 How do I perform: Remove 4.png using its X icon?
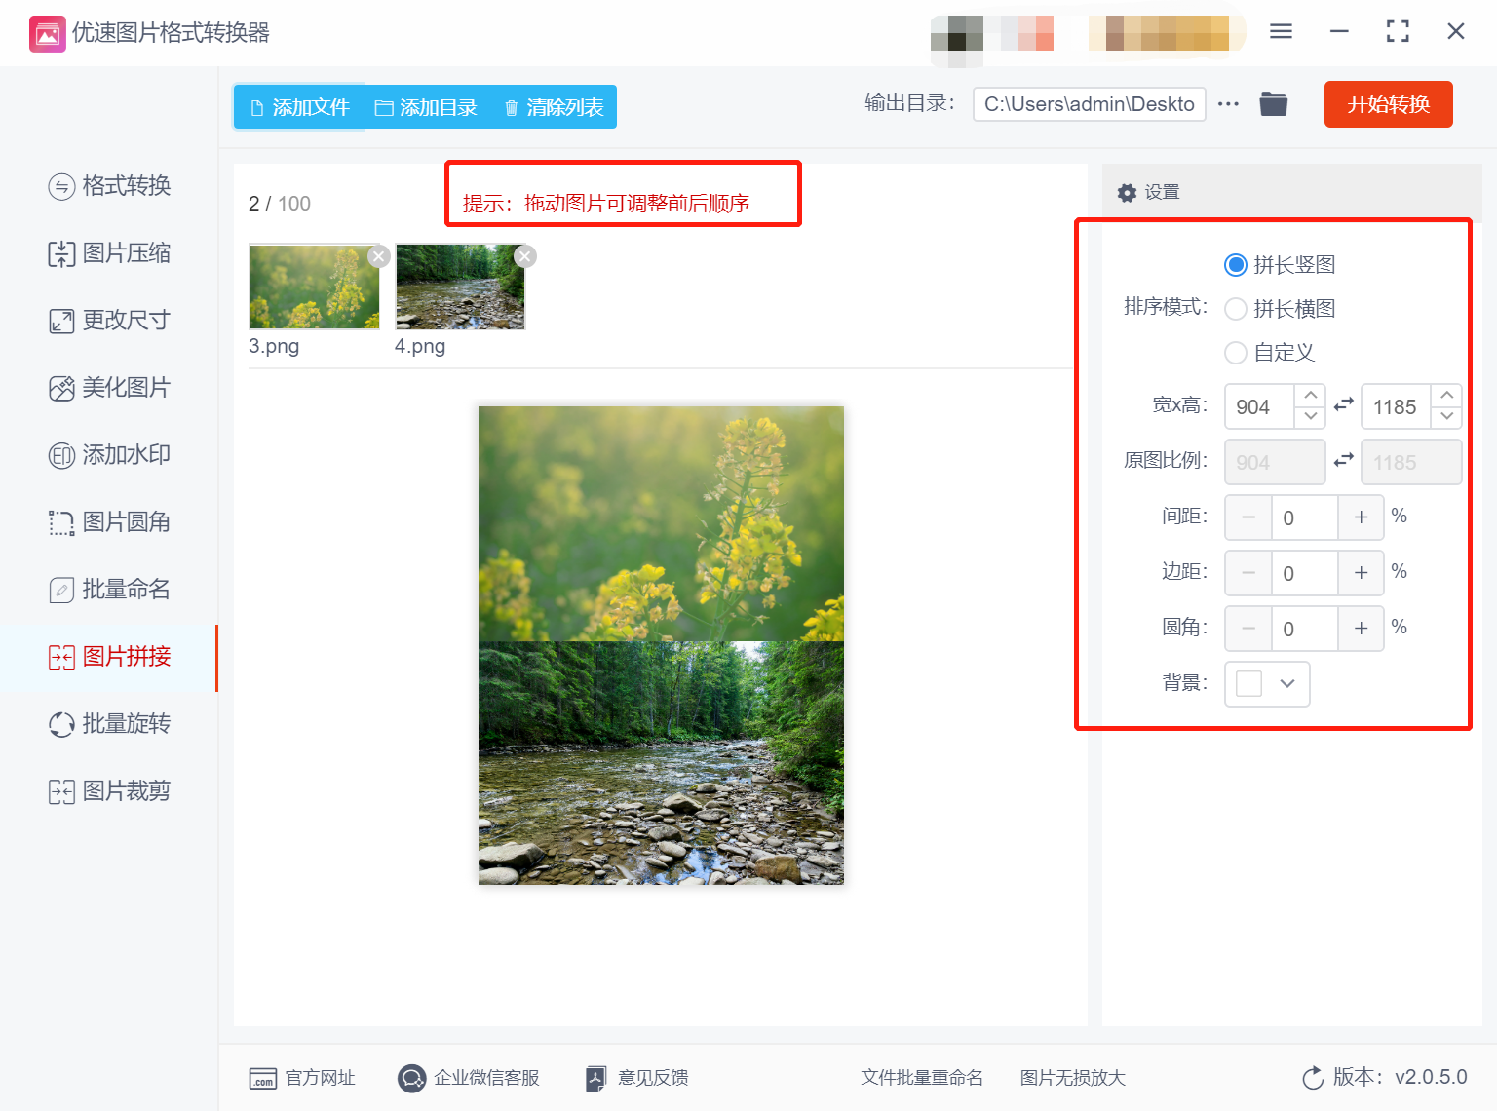coord(525,256)
